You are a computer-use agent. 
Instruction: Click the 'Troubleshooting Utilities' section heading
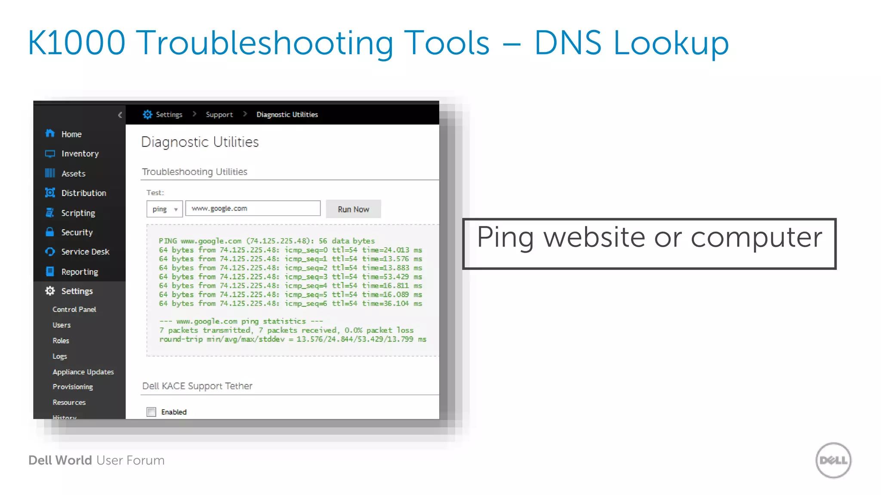pos(195,172)
